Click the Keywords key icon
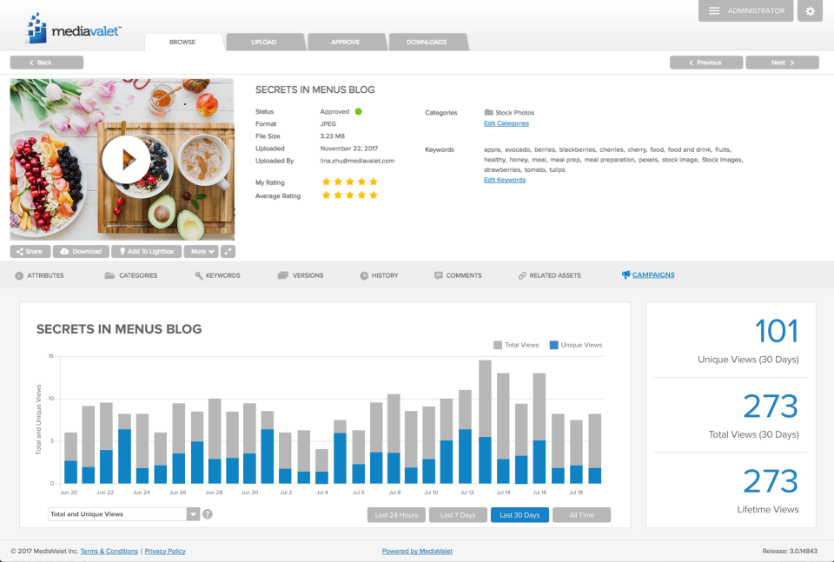The width and height of the screenshot is (834, 562). click(198, 275)
